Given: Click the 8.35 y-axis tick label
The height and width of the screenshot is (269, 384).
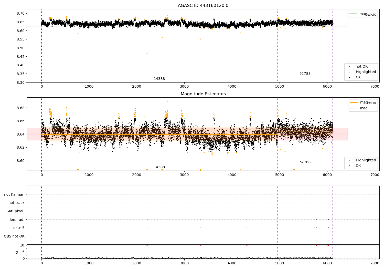Looking at the screenshot, I should coord(20,74).
